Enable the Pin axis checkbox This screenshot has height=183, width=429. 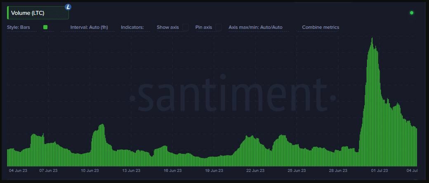coord(218,27)
